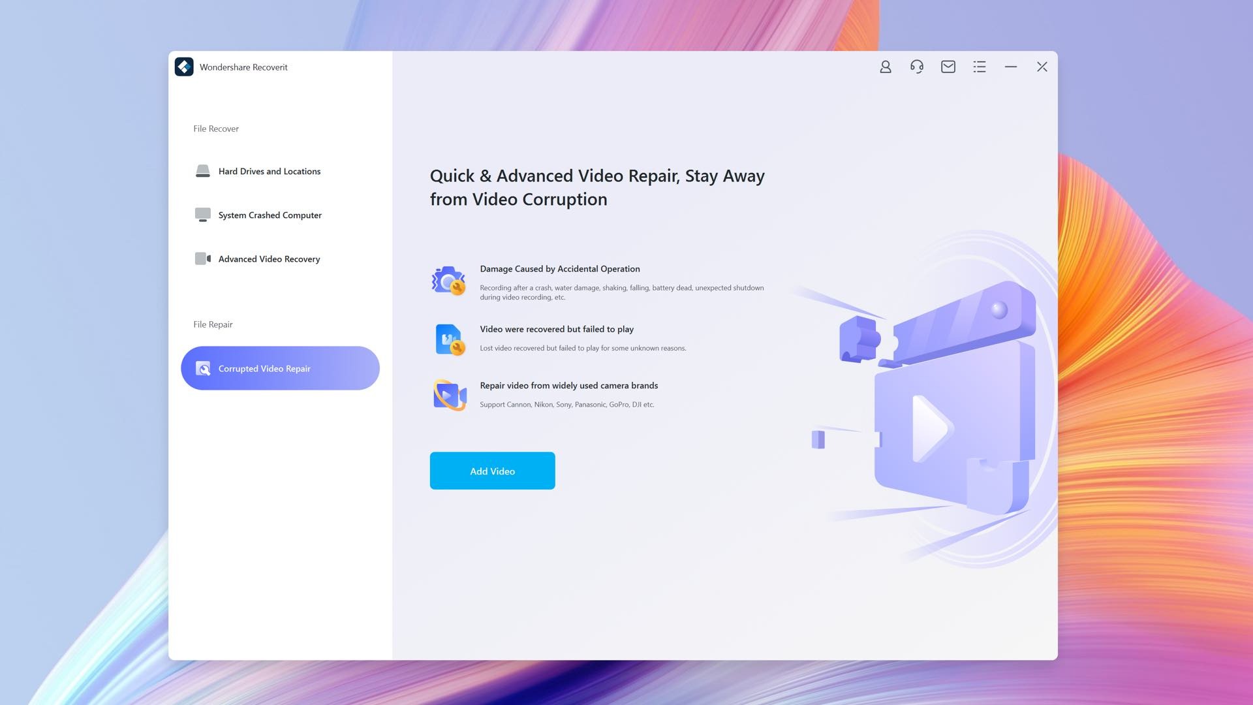The height and width of the screenshot is (705, 1253).
Task: Click the Hard Drives and Locations icon
Action: (202, 170)
